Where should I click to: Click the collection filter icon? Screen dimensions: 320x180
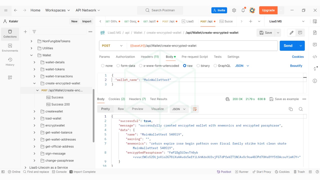[x=34, y=31]
